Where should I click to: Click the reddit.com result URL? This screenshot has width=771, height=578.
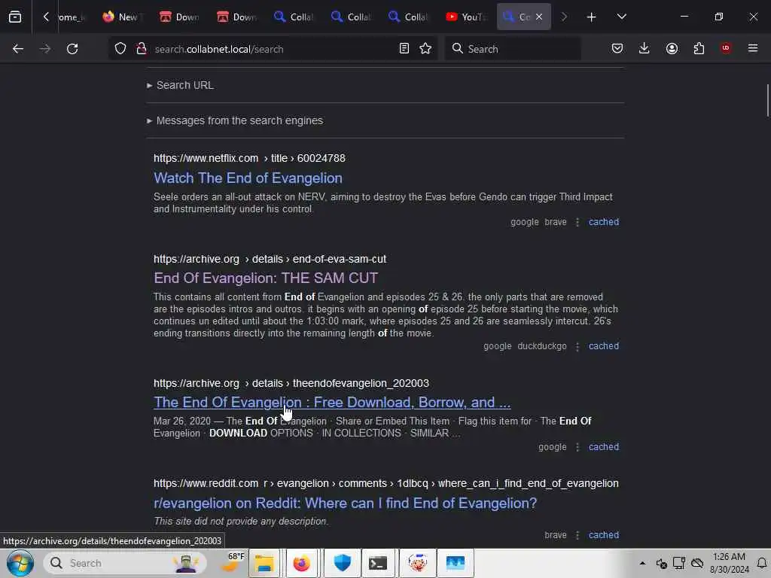tap(386, 483)
